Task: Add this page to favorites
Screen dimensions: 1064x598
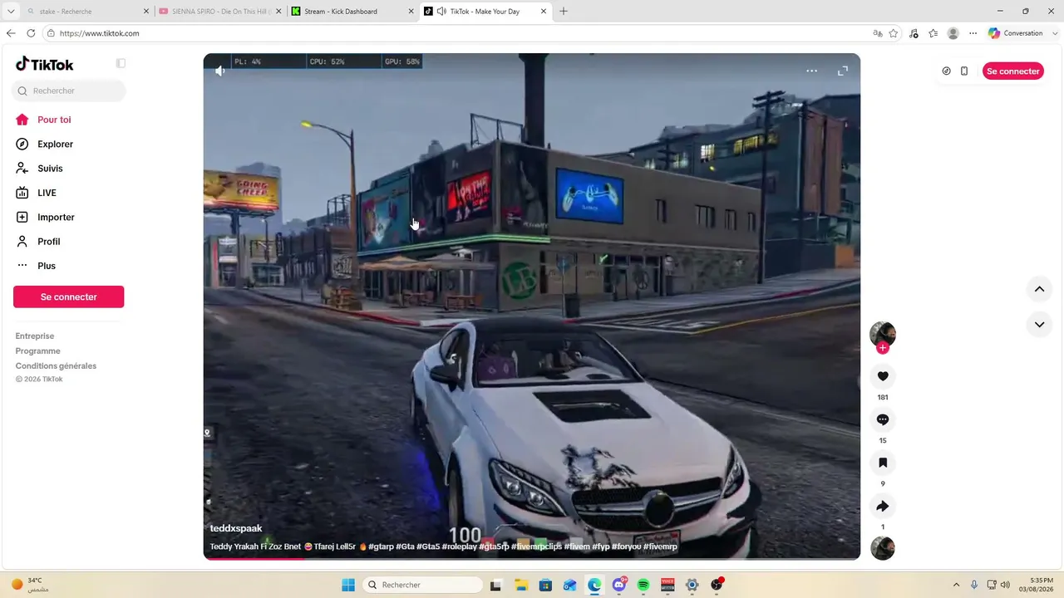Action: coord(894,33)
